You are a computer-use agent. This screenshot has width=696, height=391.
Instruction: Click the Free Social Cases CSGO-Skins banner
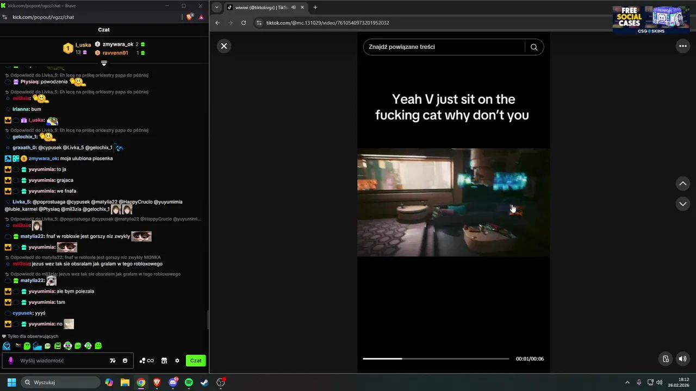[x=651, y=20]
